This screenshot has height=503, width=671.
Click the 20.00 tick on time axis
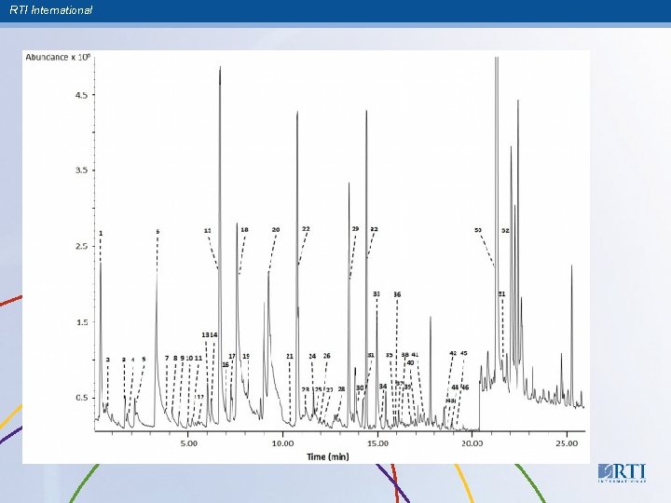(472, 443)
